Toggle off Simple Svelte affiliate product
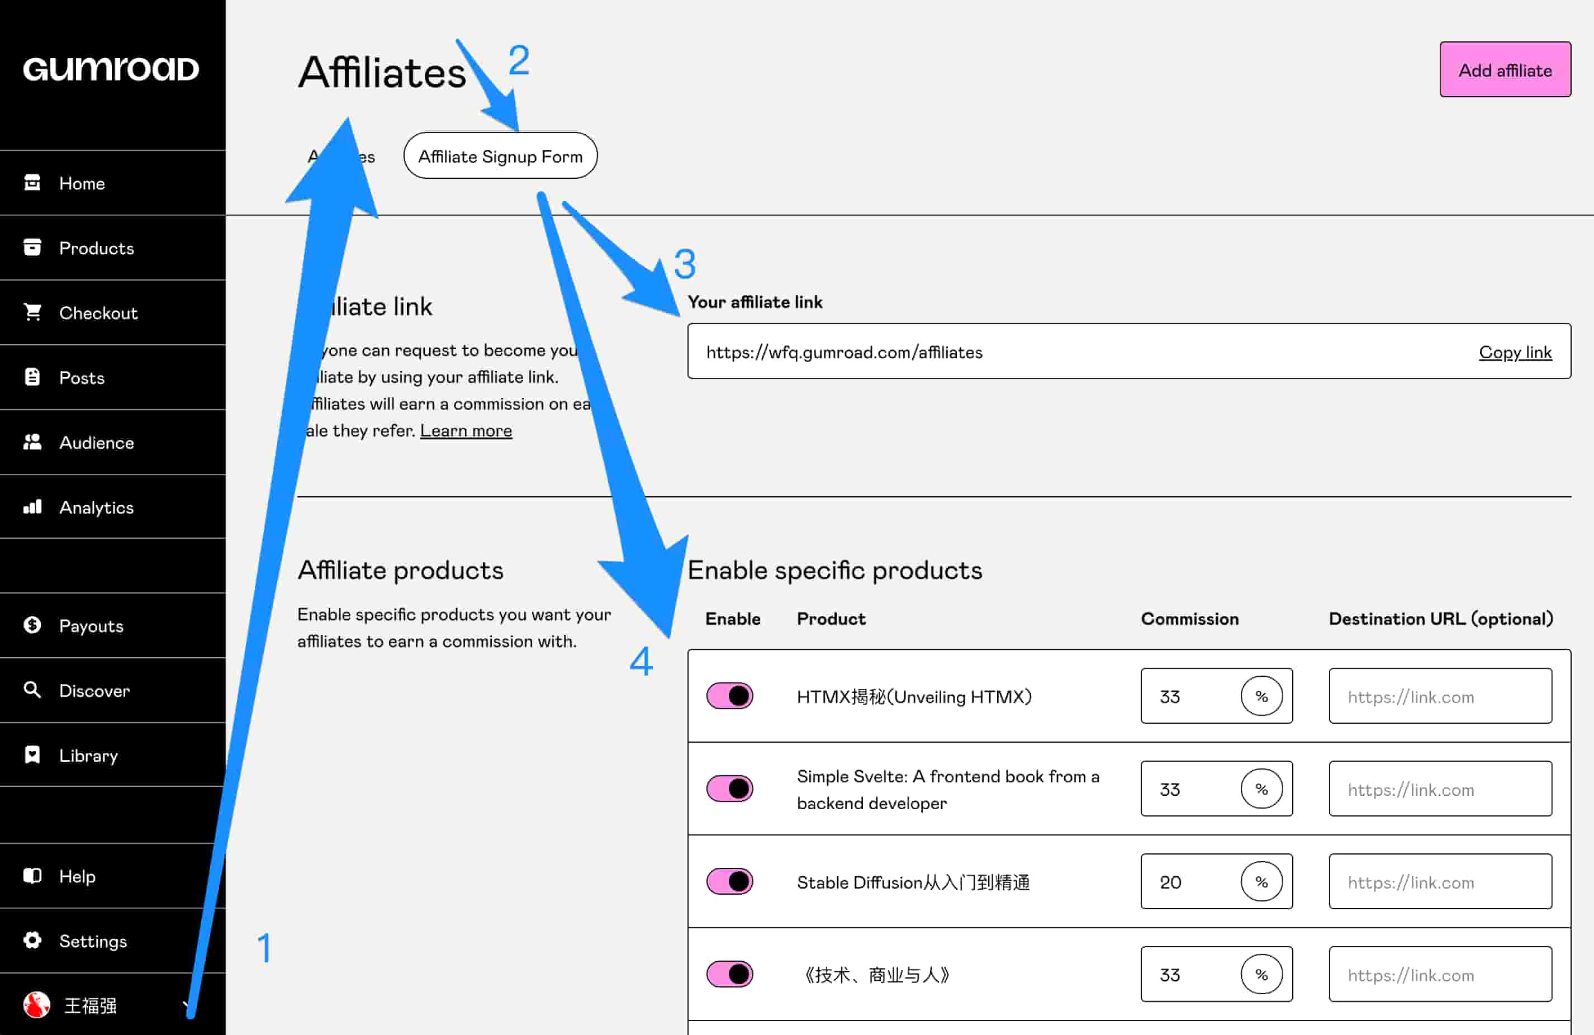The height and width of the screenshot is (1035, 1594). [729, 789]
